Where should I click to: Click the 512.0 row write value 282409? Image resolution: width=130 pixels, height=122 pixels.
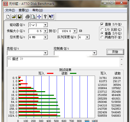click(102, 112)
